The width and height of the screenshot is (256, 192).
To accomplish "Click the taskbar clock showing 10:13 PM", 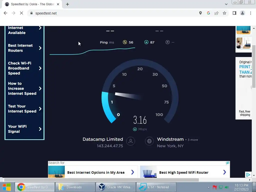I will (241, 187).
